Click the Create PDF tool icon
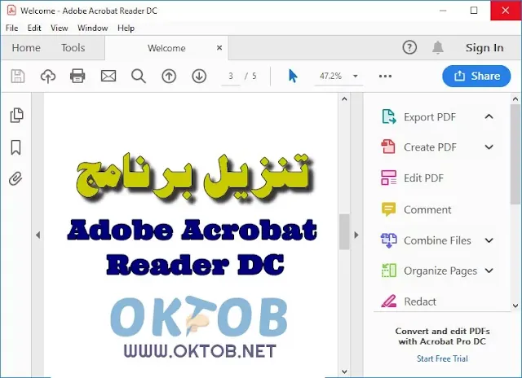The width and height of the screenshot is (522, 378). (x=388, y=147)
